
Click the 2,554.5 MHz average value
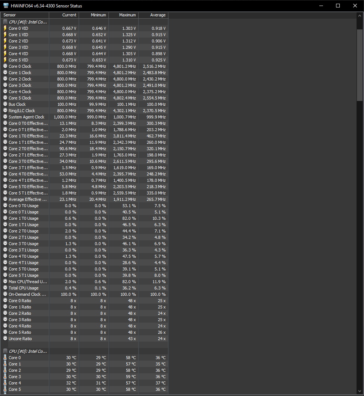(x=154, y=98)
